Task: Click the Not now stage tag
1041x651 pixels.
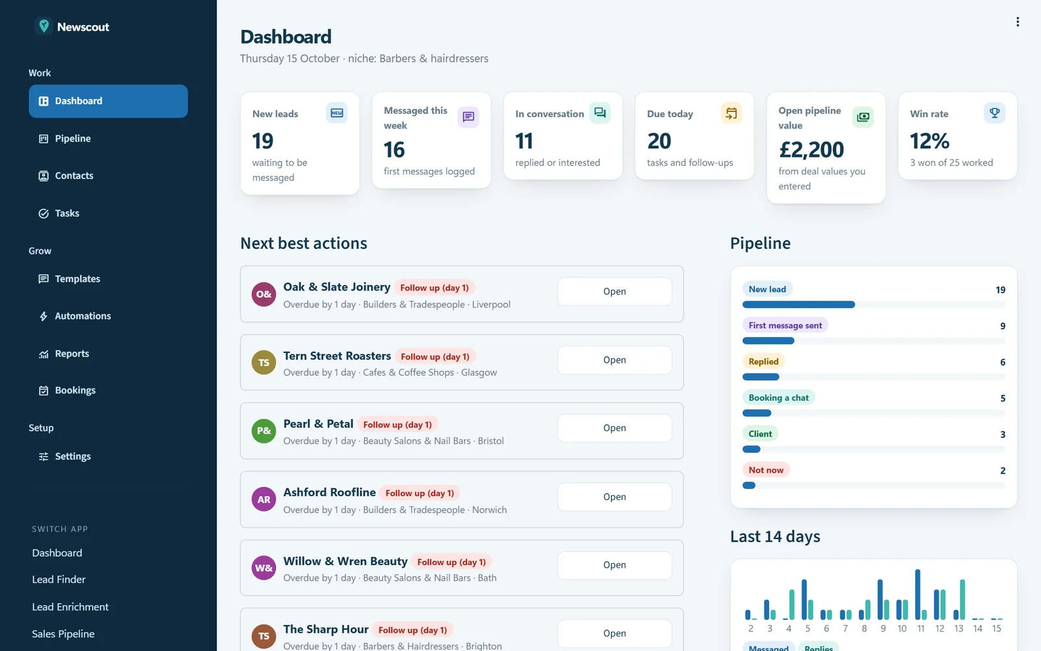Action: point(766,470)
